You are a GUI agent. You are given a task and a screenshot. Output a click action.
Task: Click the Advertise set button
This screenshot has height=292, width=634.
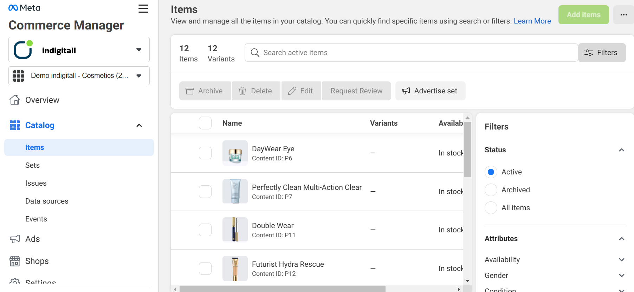430,91
